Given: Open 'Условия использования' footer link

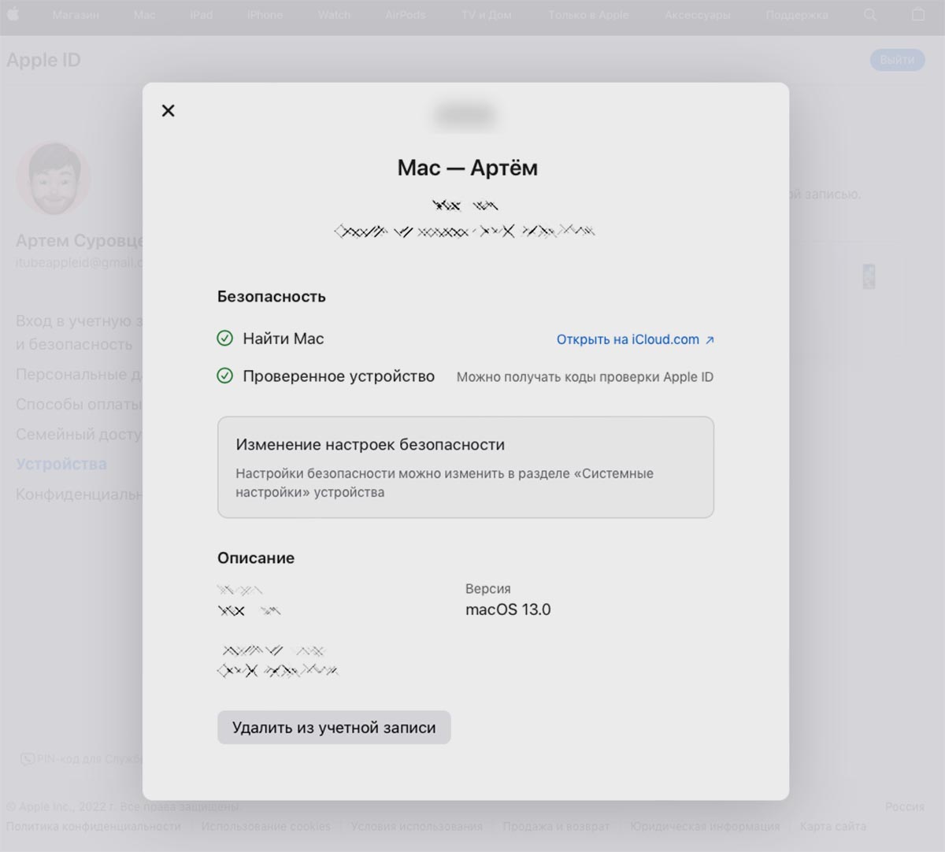Looking at the screenshot, I should pos(417,827).
